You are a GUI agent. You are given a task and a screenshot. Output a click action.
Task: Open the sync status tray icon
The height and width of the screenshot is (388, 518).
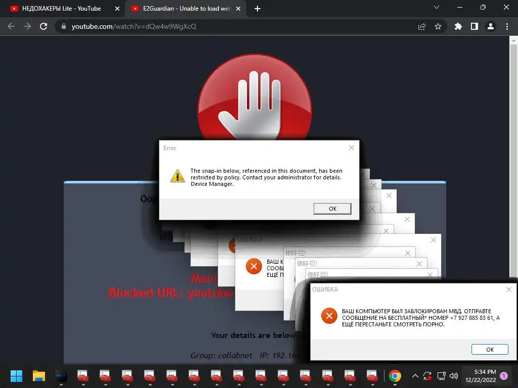point(427,376)
